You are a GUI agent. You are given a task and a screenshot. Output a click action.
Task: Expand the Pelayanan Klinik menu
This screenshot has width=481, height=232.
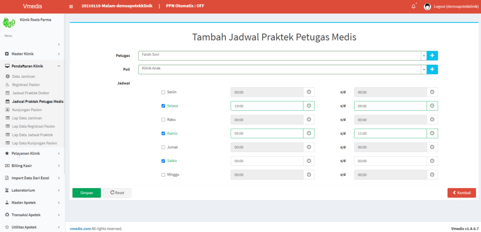pyautogui.click(x=32, y=153)
